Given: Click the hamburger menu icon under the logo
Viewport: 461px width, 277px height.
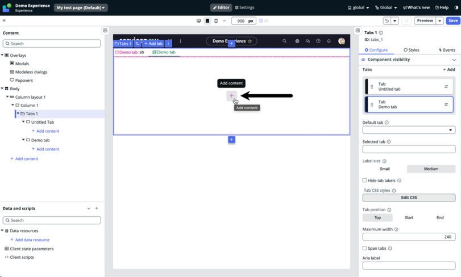Looking at the screenshot, I should tap(4, 20).
